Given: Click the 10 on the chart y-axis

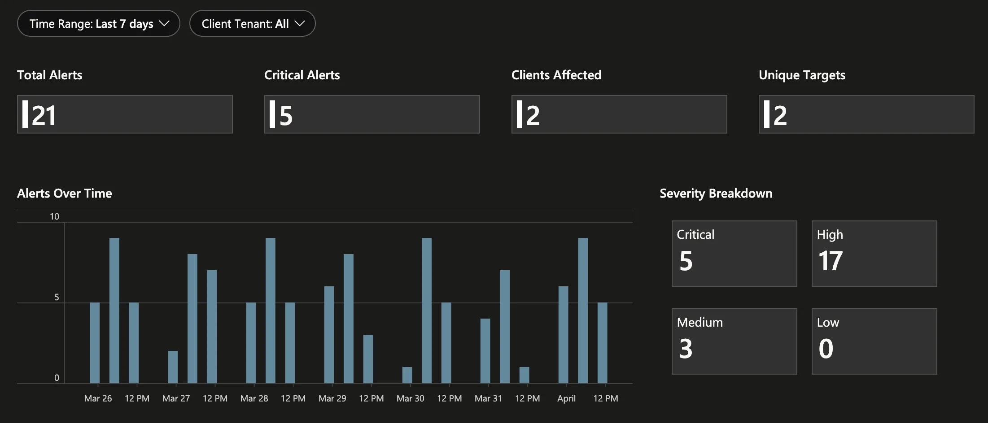Looking at the screenshot, I should [55, 216].
